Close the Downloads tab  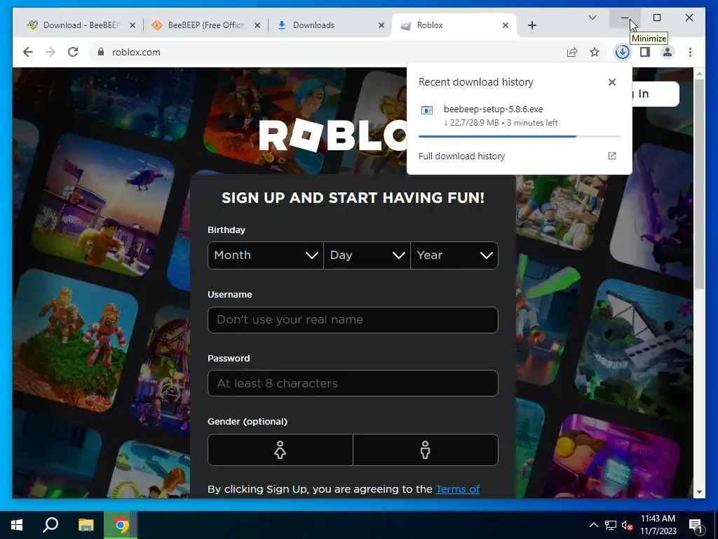[x=381, y=25]
